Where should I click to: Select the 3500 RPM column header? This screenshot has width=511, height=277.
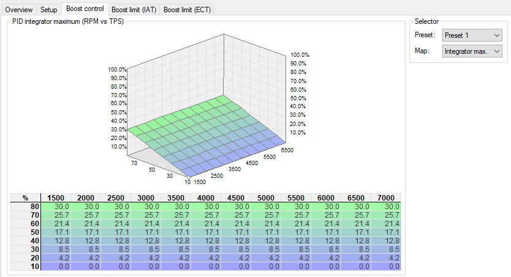[176, 198]
